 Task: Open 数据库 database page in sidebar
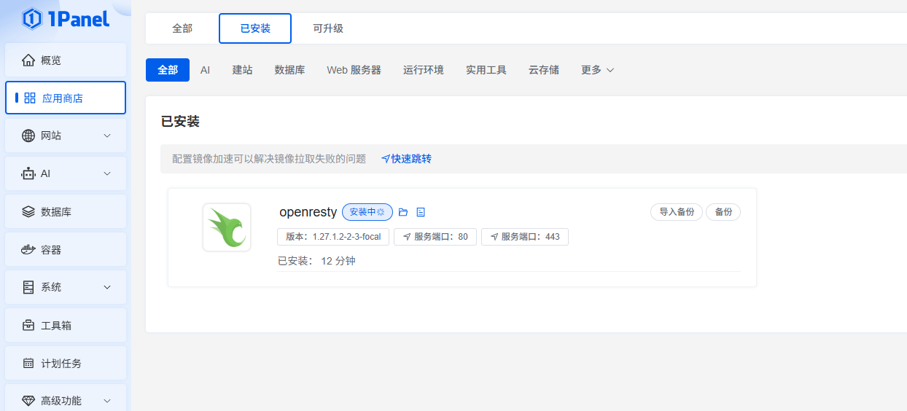point(66,212)
